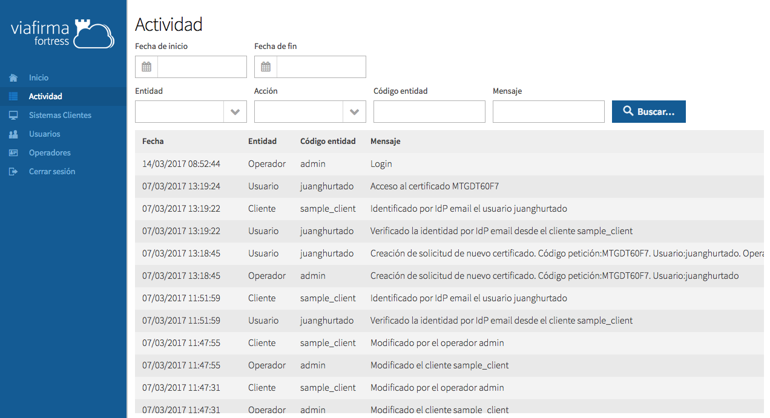Click 'Modificado por el operador admin' at 11:47:55
The height and width of the screenshot is (418, 770).
437,343
